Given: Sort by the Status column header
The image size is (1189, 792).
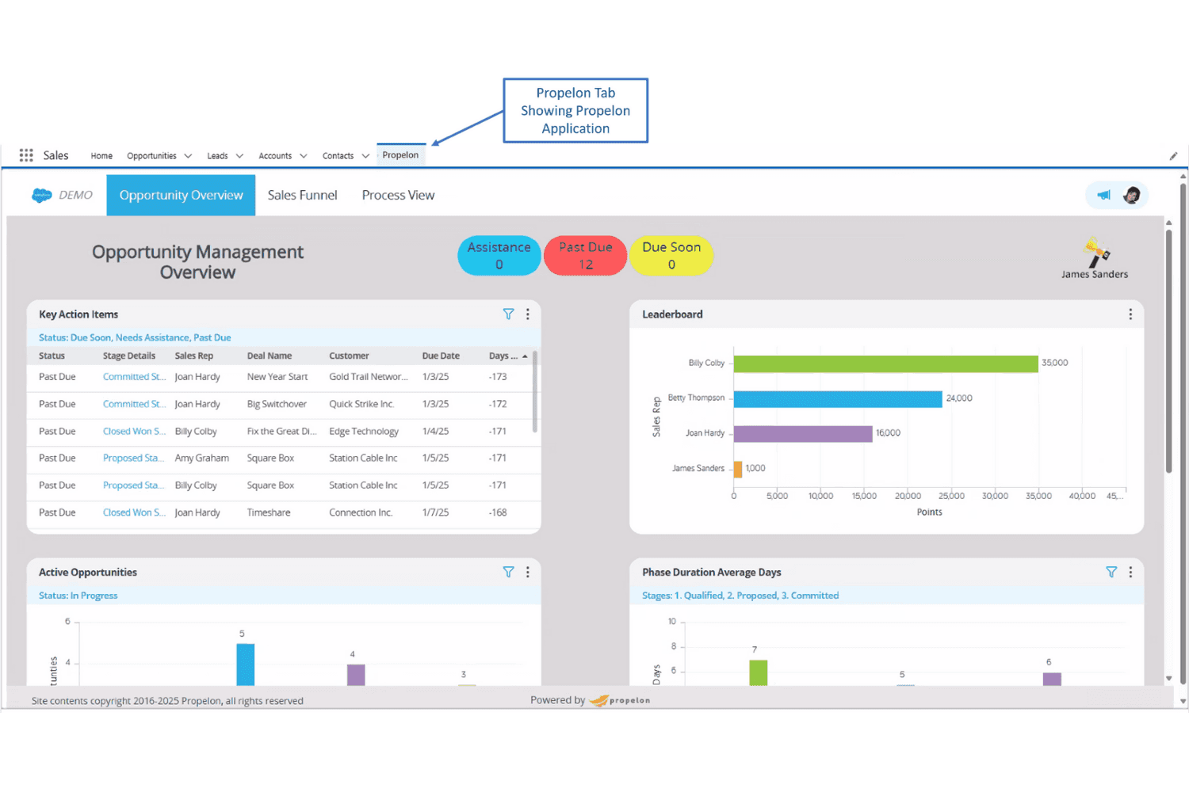Looking at the screenshot, I should [x=52, y=356].
